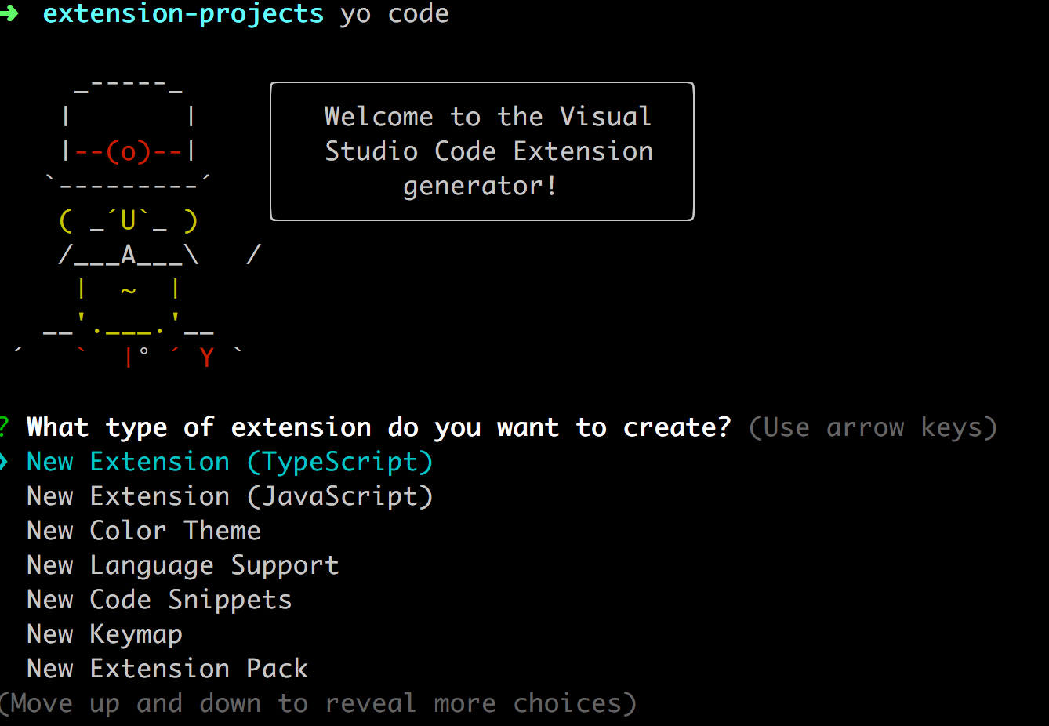Viewport: 1049px width, 726px height.
Task: Click the letter A on mascot's chest
Action: (x=128, y=255)
